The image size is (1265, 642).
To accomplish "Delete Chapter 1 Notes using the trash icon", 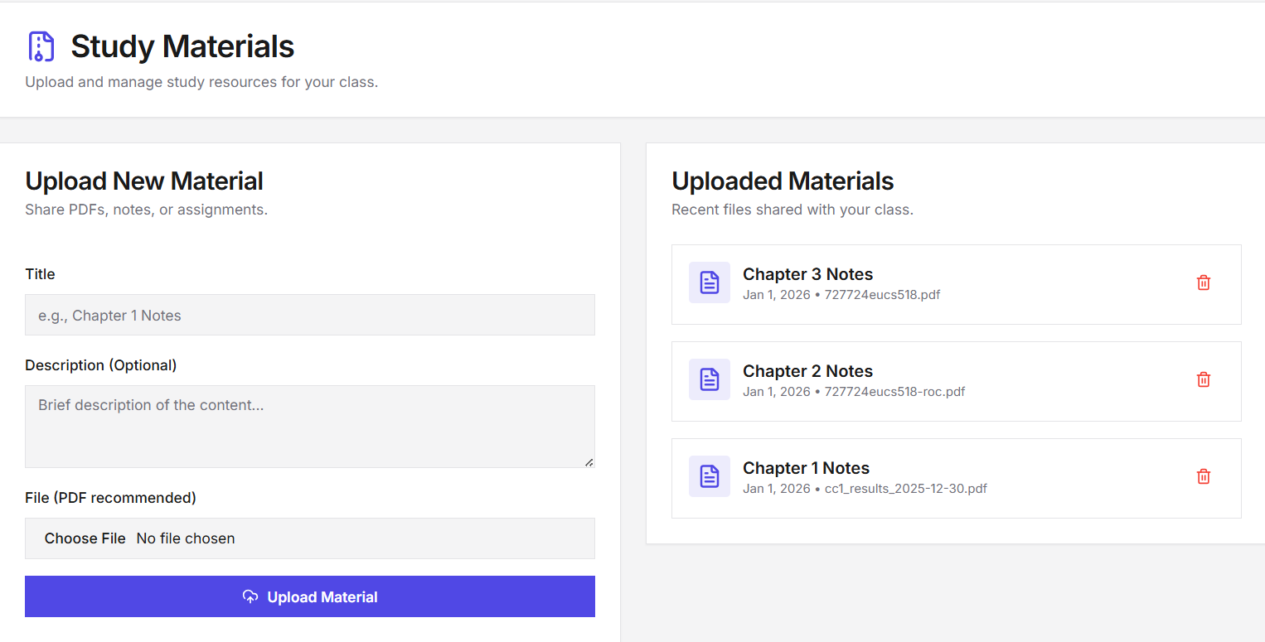I will pyautogui.click(x=1204, y=476).
